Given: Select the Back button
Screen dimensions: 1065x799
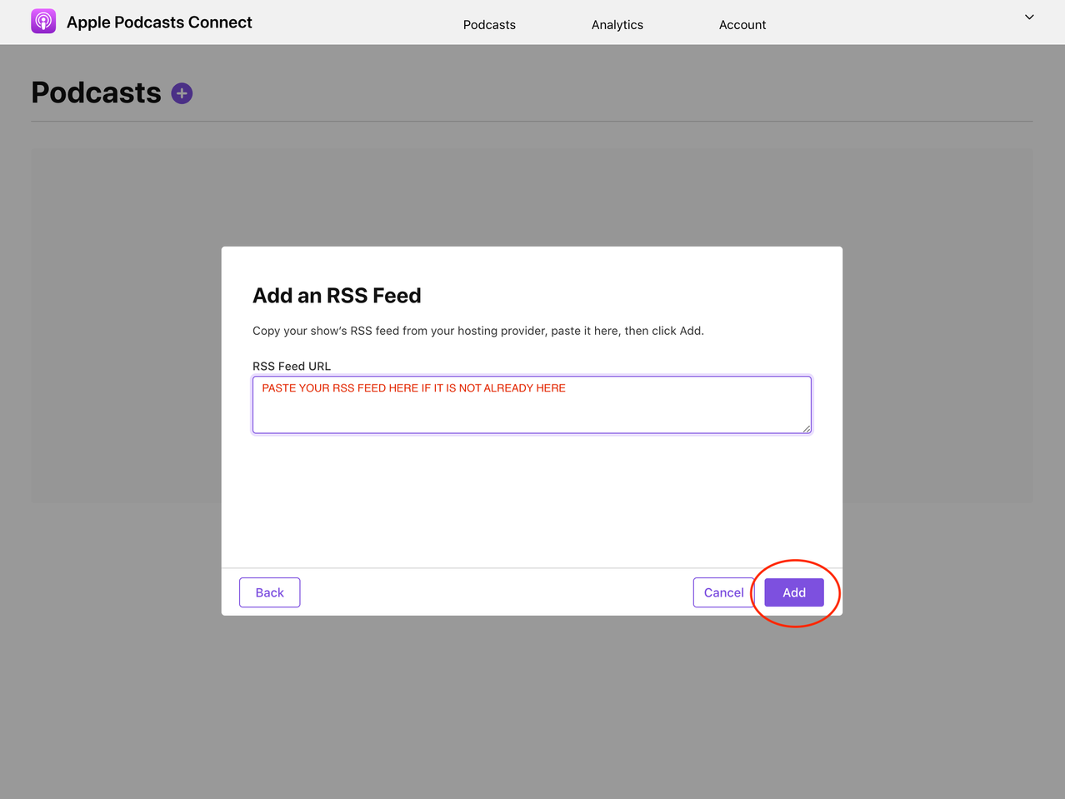Looking at the screenshot, I should pos(269,592).
